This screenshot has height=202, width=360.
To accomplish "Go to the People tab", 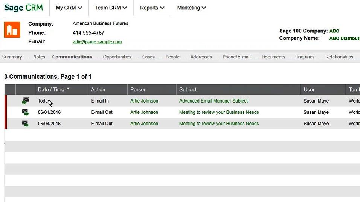I will (x=172, y=57).
